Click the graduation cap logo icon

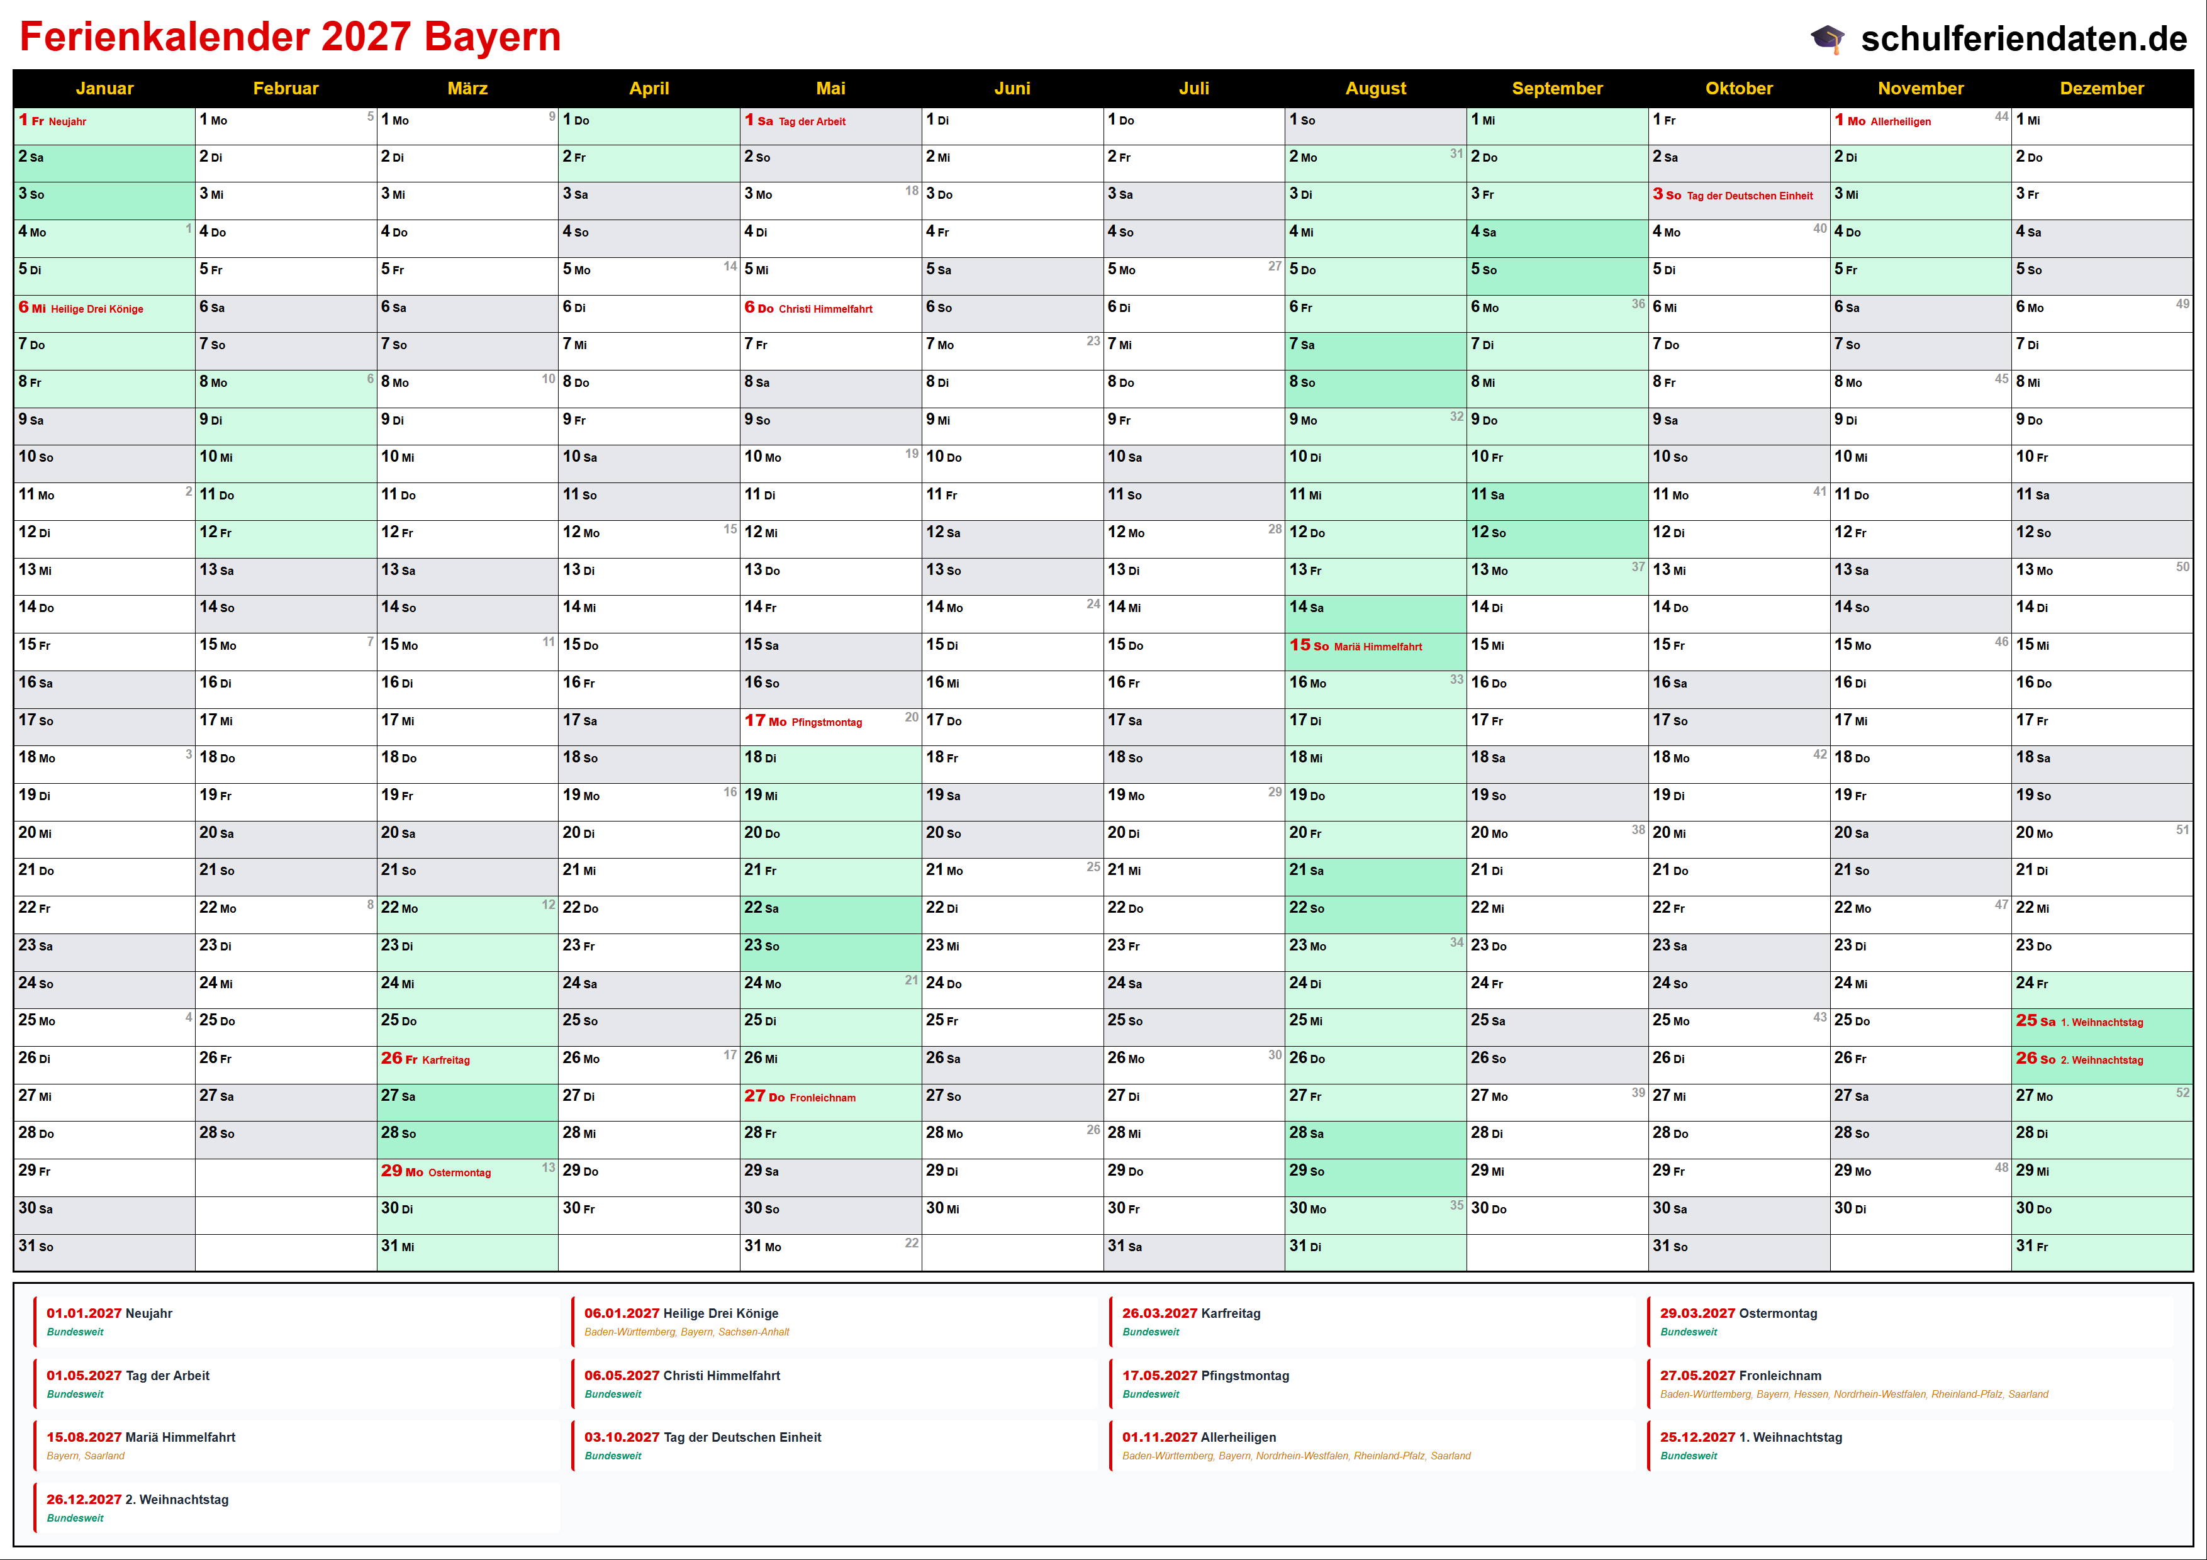click(1827, 38)
